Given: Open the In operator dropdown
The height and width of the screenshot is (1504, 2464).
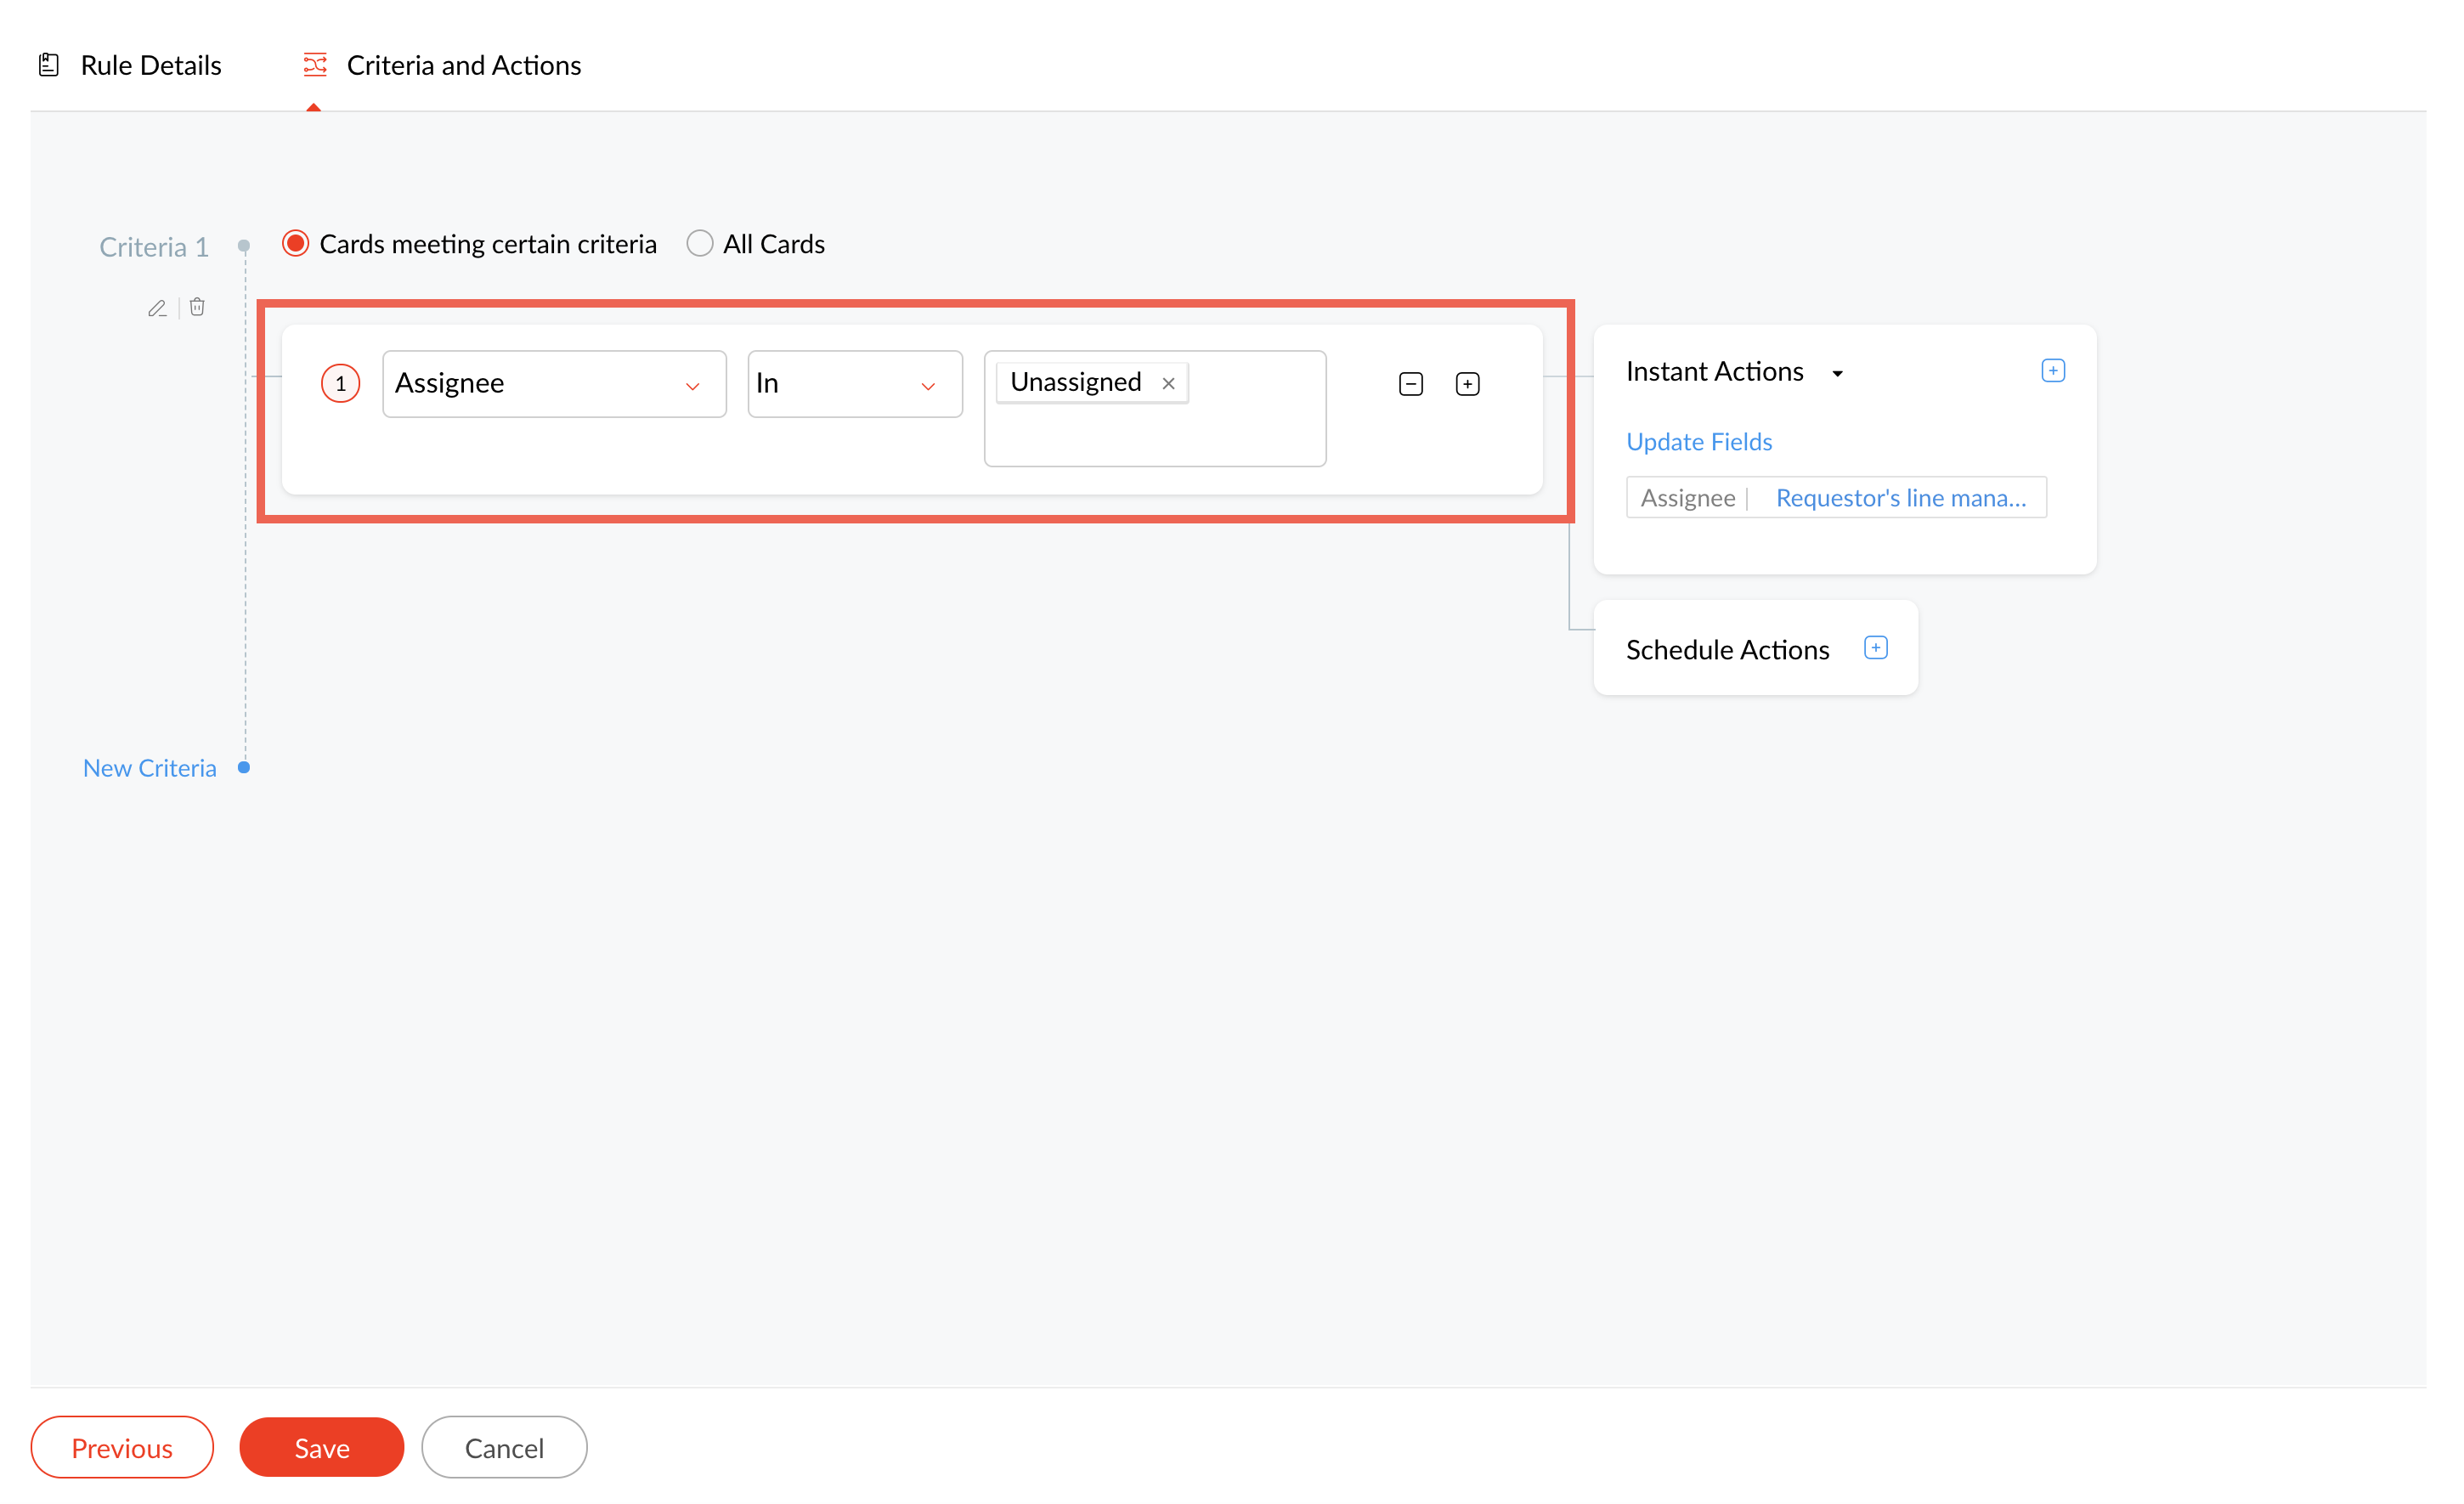Looking at the screenshot, I should (854, 384).
